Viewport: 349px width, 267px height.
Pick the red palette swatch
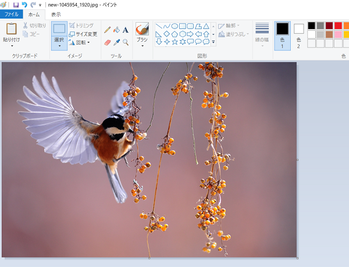point(338,26)
